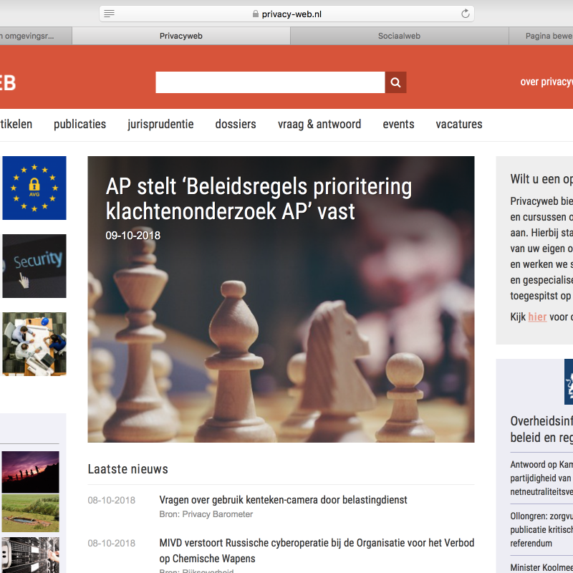The height and width of the screenshot is (573, 573).
Task: Open the EU AVG lock thumbnail
Action: point(34,188)
